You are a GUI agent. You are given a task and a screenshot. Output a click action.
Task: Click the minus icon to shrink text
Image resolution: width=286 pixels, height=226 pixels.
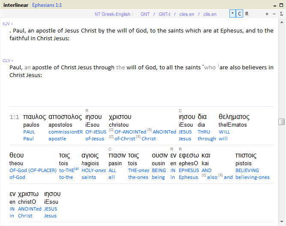274,14
